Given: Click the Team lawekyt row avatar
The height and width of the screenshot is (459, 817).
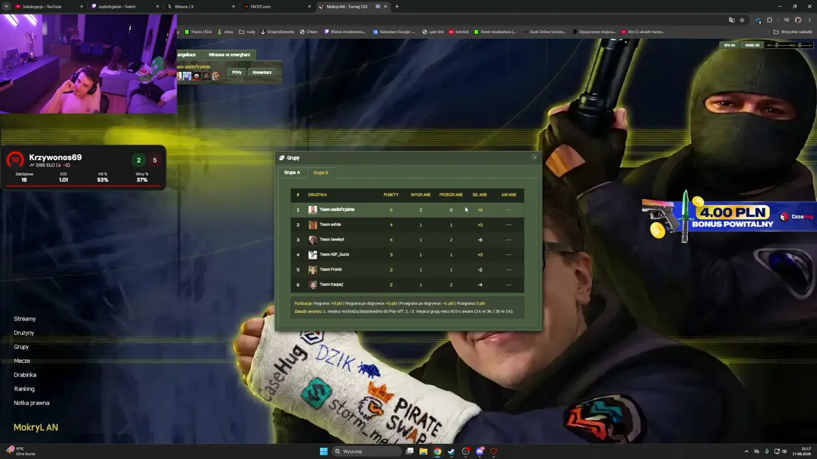Looking at the screenshot, I should point(313,240).
